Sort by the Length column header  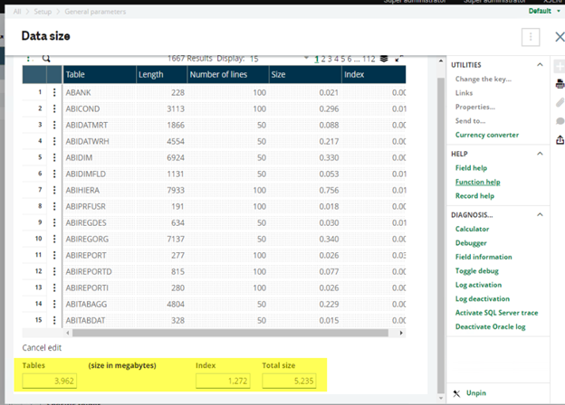162,74
